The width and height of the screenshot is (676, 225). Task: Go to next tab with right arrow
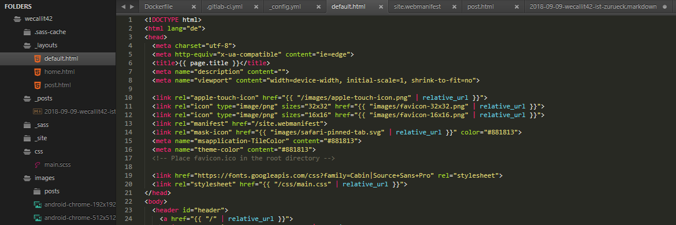point(132,6)
